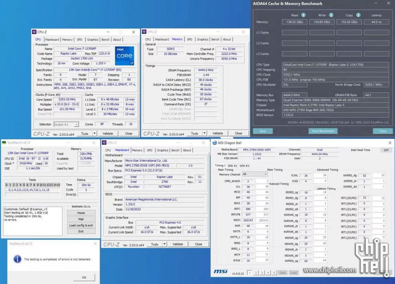Click the CPU-Z title icon of the CPU-tab window

(34, 32)
